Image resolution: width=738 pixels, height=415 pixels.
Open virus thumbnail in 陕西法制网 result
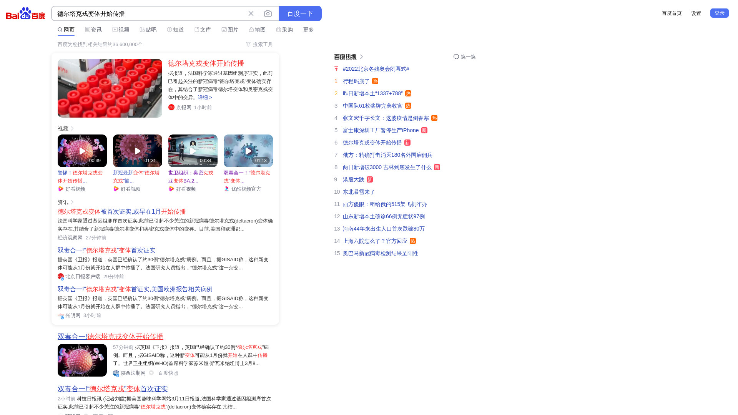pos(82,360)
